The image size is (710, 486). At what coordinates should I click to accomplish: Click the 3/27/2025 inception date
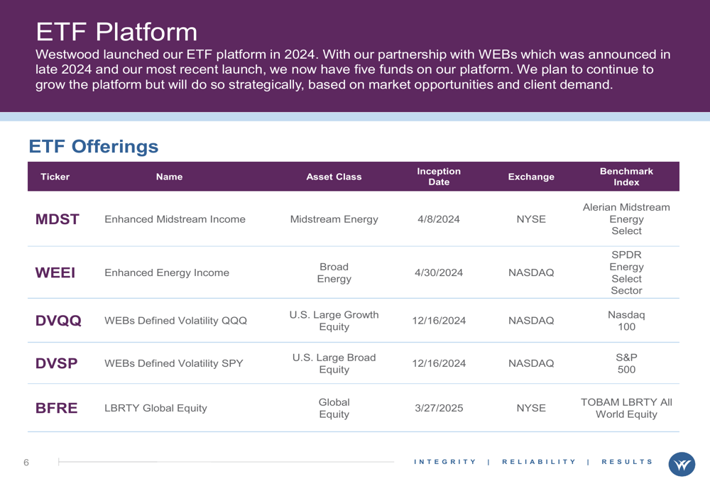pos(439,408)
